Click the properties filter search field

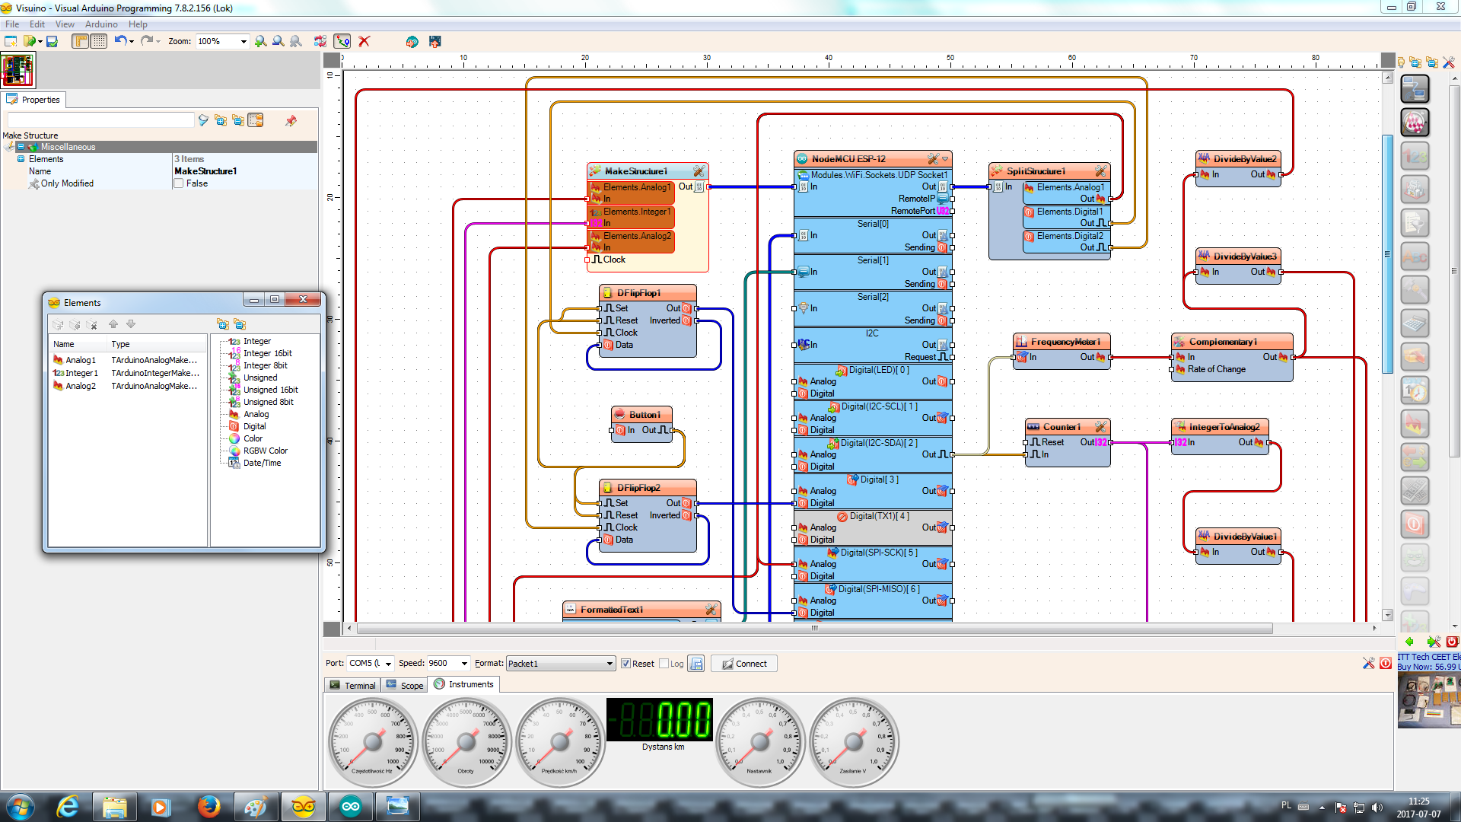pos(100,120)
